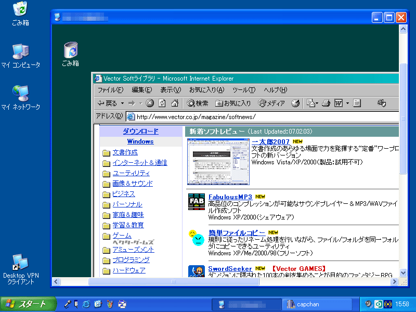Viewport: 416px width, 312px height.
Task: Expand the Back button history dropdown arrow
Action: [x=122, y=103]
